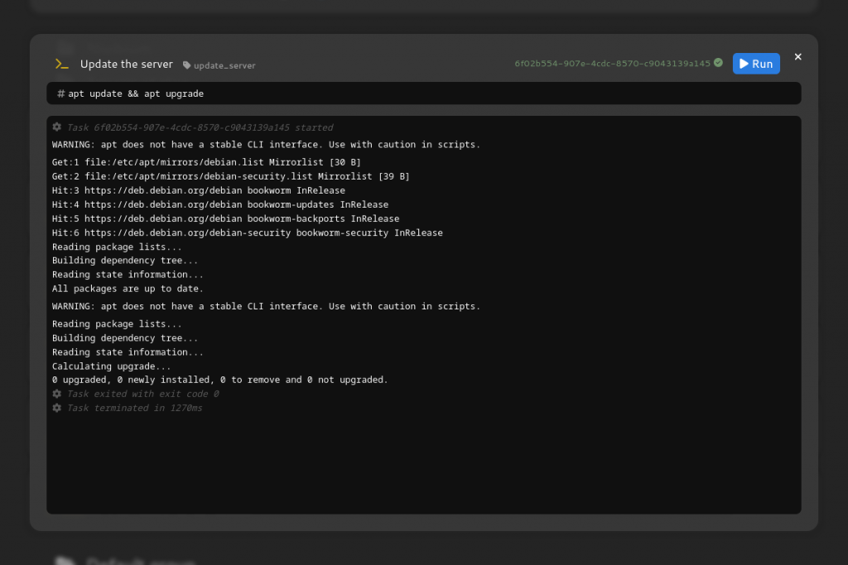The image size is (848, 565).
Task: Click the play triangle inside Run button
Action: tap(744, 64)
